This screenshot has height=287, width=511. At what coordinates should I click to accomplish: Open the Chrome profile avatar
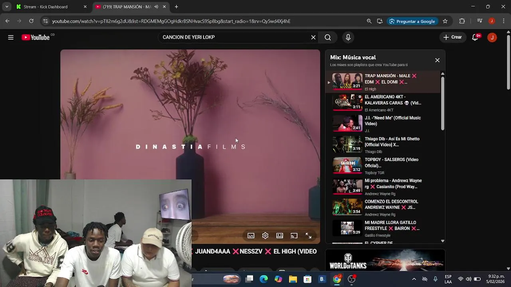(x=492, y=21)
